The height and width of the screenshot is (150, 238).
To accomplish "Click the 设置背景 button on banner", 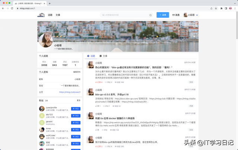I will point(191,25).
